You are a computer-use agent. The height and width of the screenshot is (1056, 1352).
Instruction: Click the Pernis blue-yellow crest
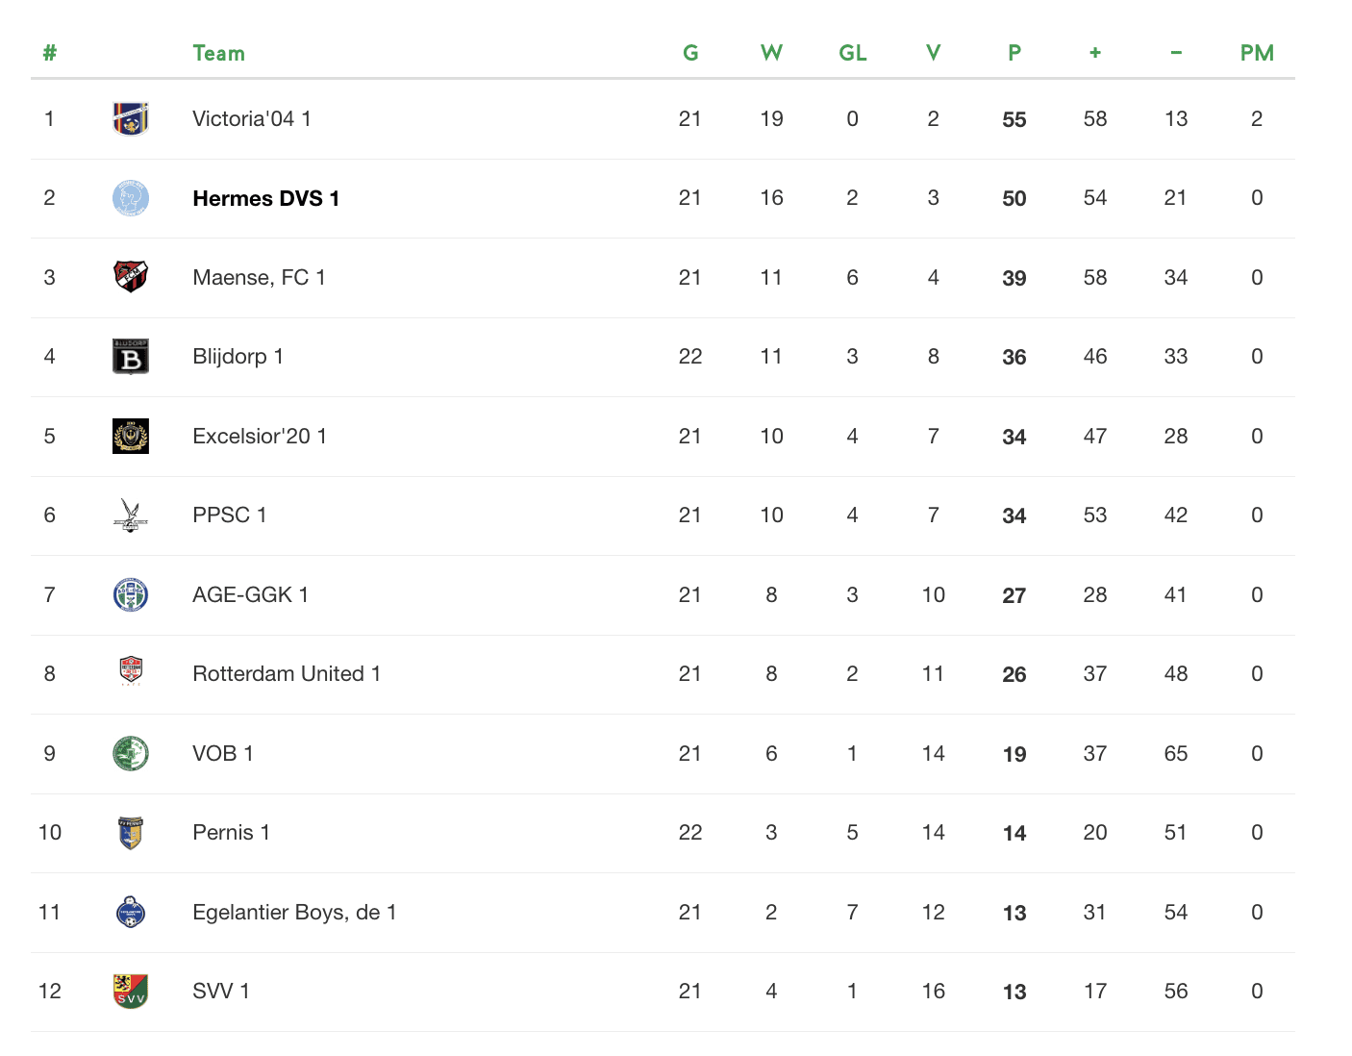131,833
